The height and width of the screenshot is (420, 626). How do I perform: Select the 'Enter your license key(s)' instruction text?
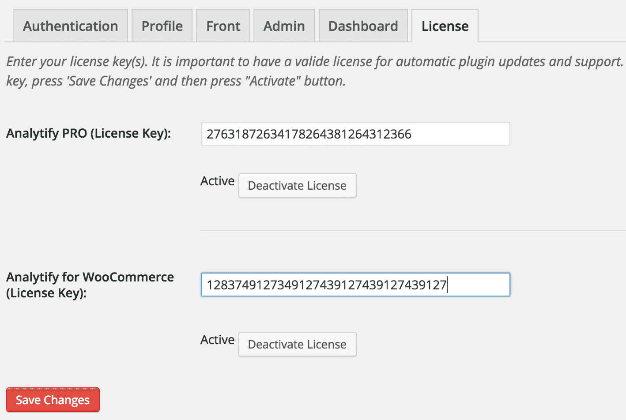click(315, 71)
